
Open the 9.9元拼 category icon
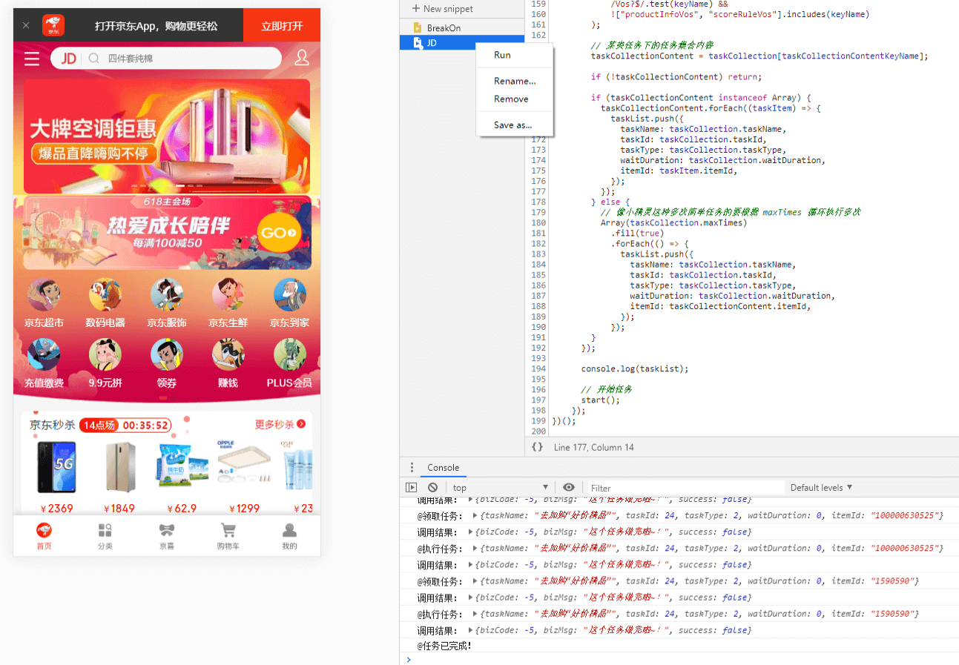(105, 364)
